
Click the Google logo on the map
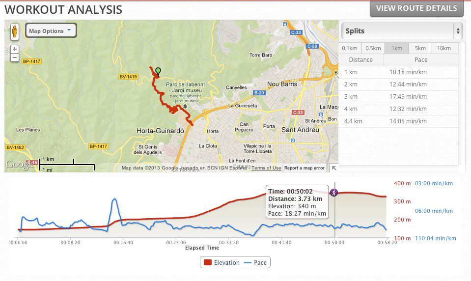(19, 165)
